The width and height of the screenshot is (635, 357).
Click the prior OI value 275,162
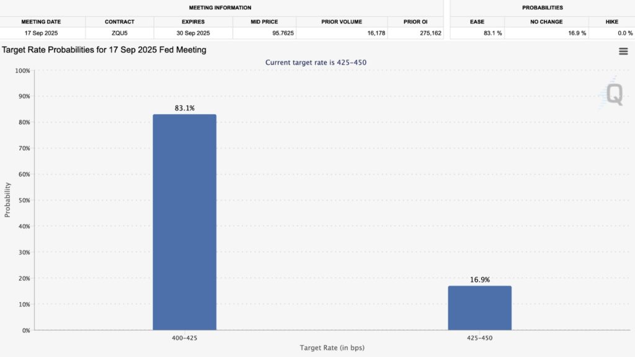coord(430,33)
